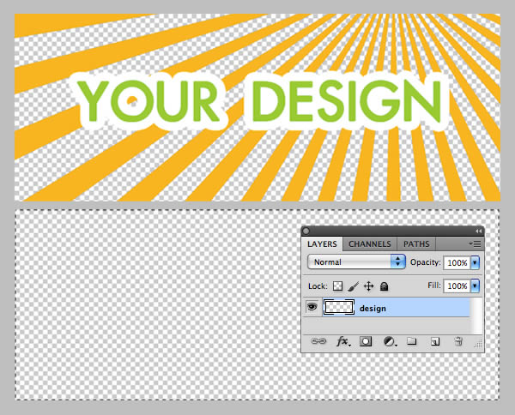
Task: Create new fill or adjustment layer
Action: (390, 341)
